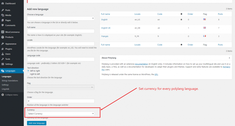Click the star column in table footer
Image resolution: width=235 pixels, height=126 pixels.
181,44
